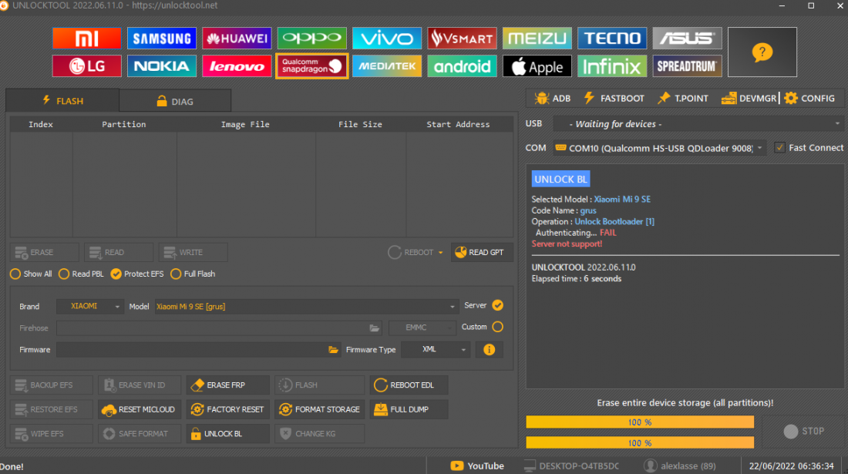Select the Infinix brand icon
Viewport: 848px width, 474px height.
[612, 66]
